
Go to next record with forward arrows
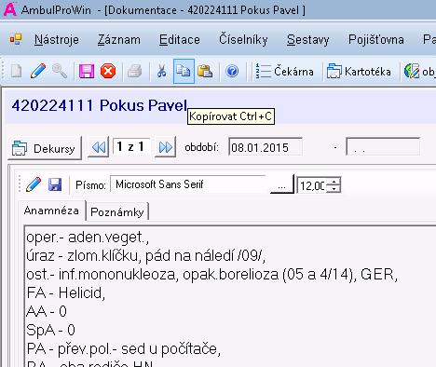tap(165, 147)
